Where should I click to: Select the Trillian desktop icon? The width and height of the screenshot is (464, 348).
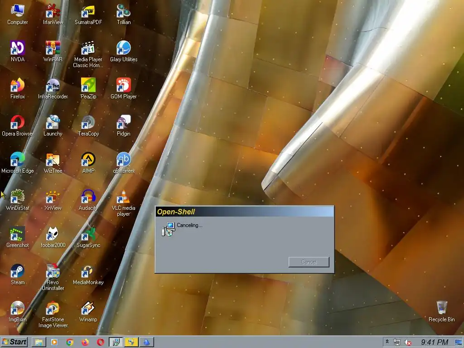[x=124, y=14]
